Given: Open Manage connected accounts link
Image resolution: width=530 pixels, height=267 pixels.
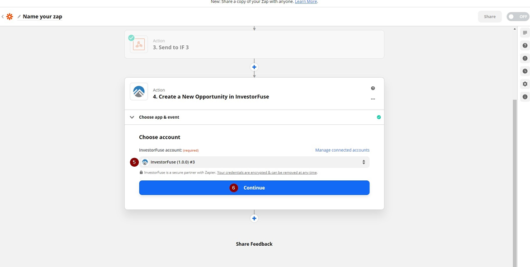Looking at the screenshot, I should 342,150.
